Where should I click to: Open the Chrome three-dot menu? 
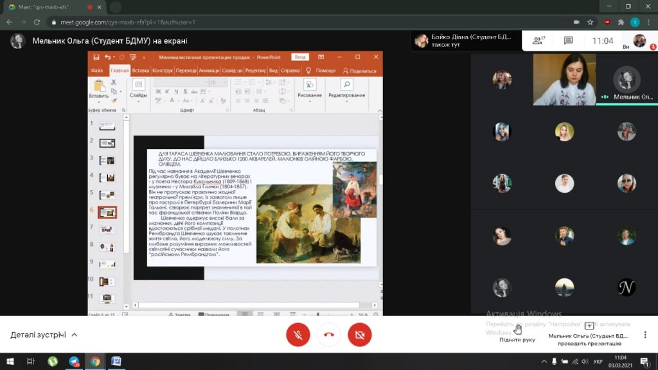click(x=649, y=22)
